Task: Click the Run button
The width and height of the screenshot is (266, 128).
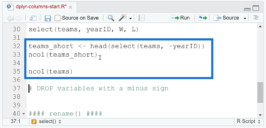Action: point(180,18)
